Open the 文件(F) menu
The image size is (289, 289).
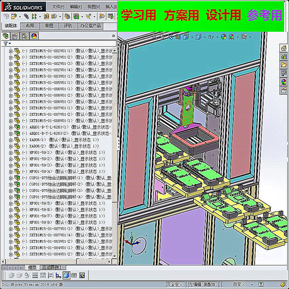[58, 7]
